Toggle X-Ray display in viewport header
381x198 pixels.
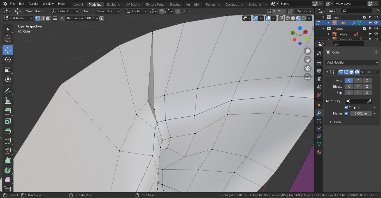click(x=280, y=18)
